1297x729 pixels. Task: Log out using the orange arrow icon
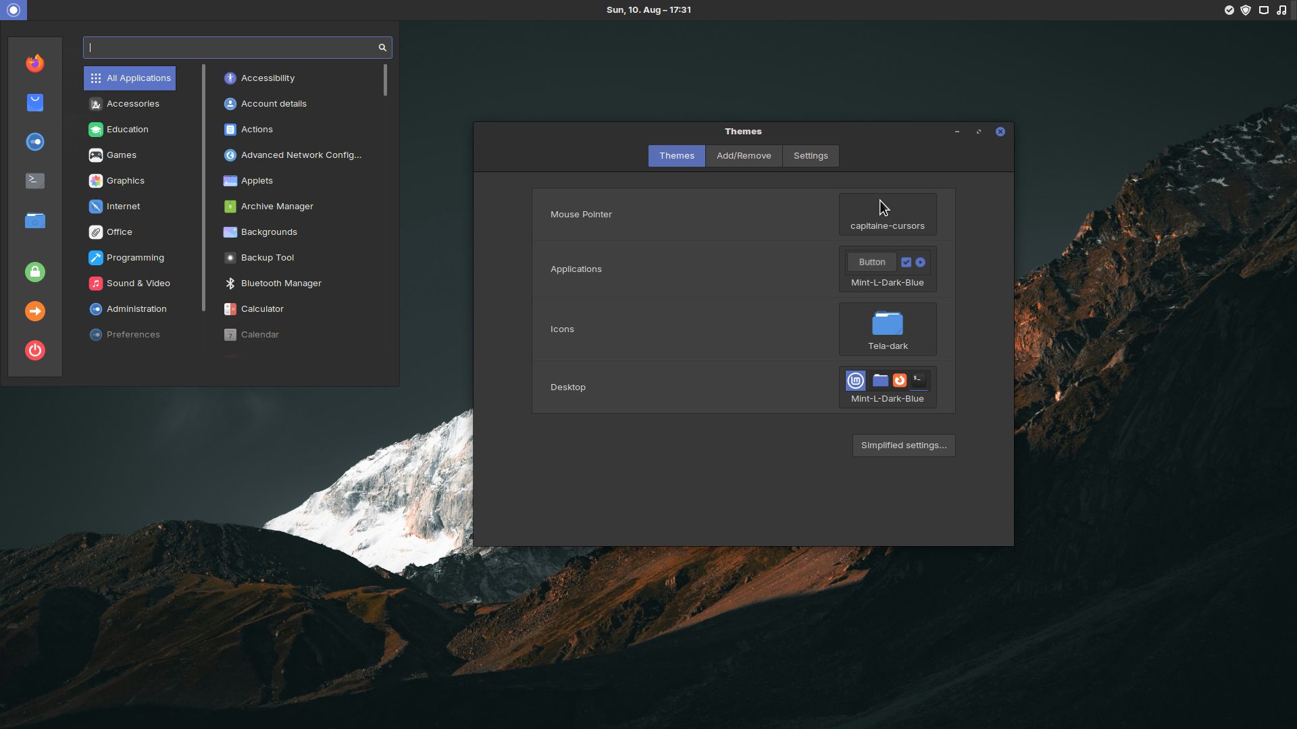[x=34, y=311]
